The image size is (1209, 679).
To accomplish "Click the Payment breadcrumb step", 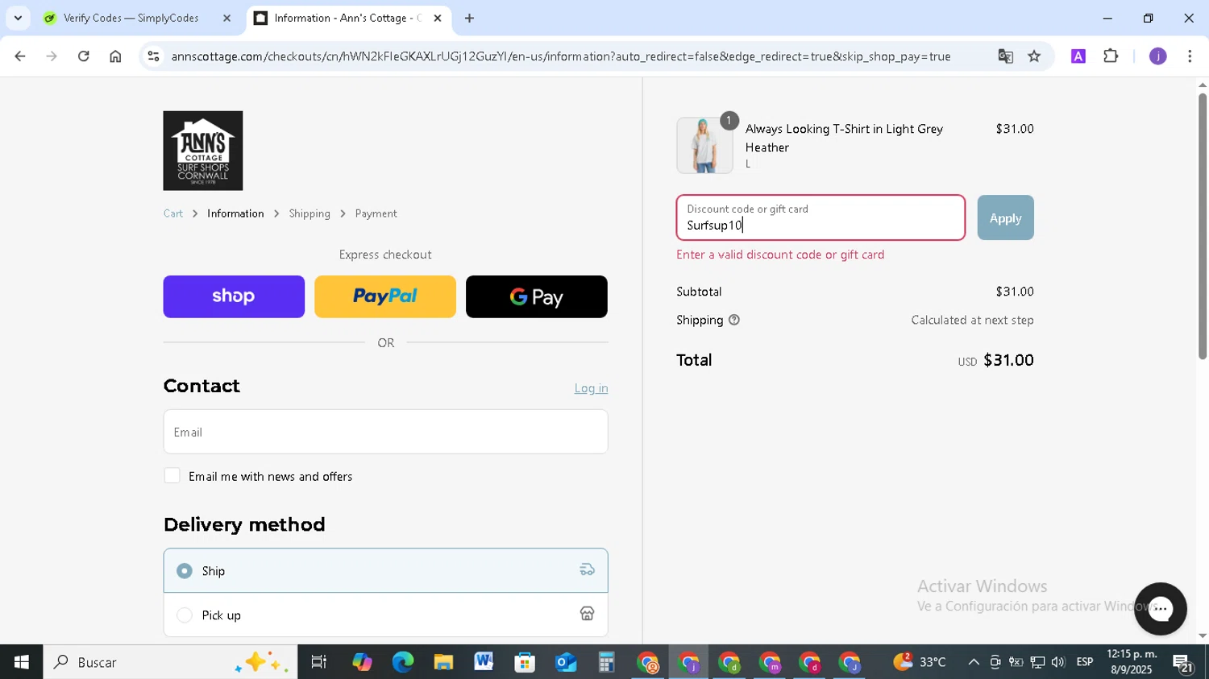I will pyautogui.click(x=376, y=213).
